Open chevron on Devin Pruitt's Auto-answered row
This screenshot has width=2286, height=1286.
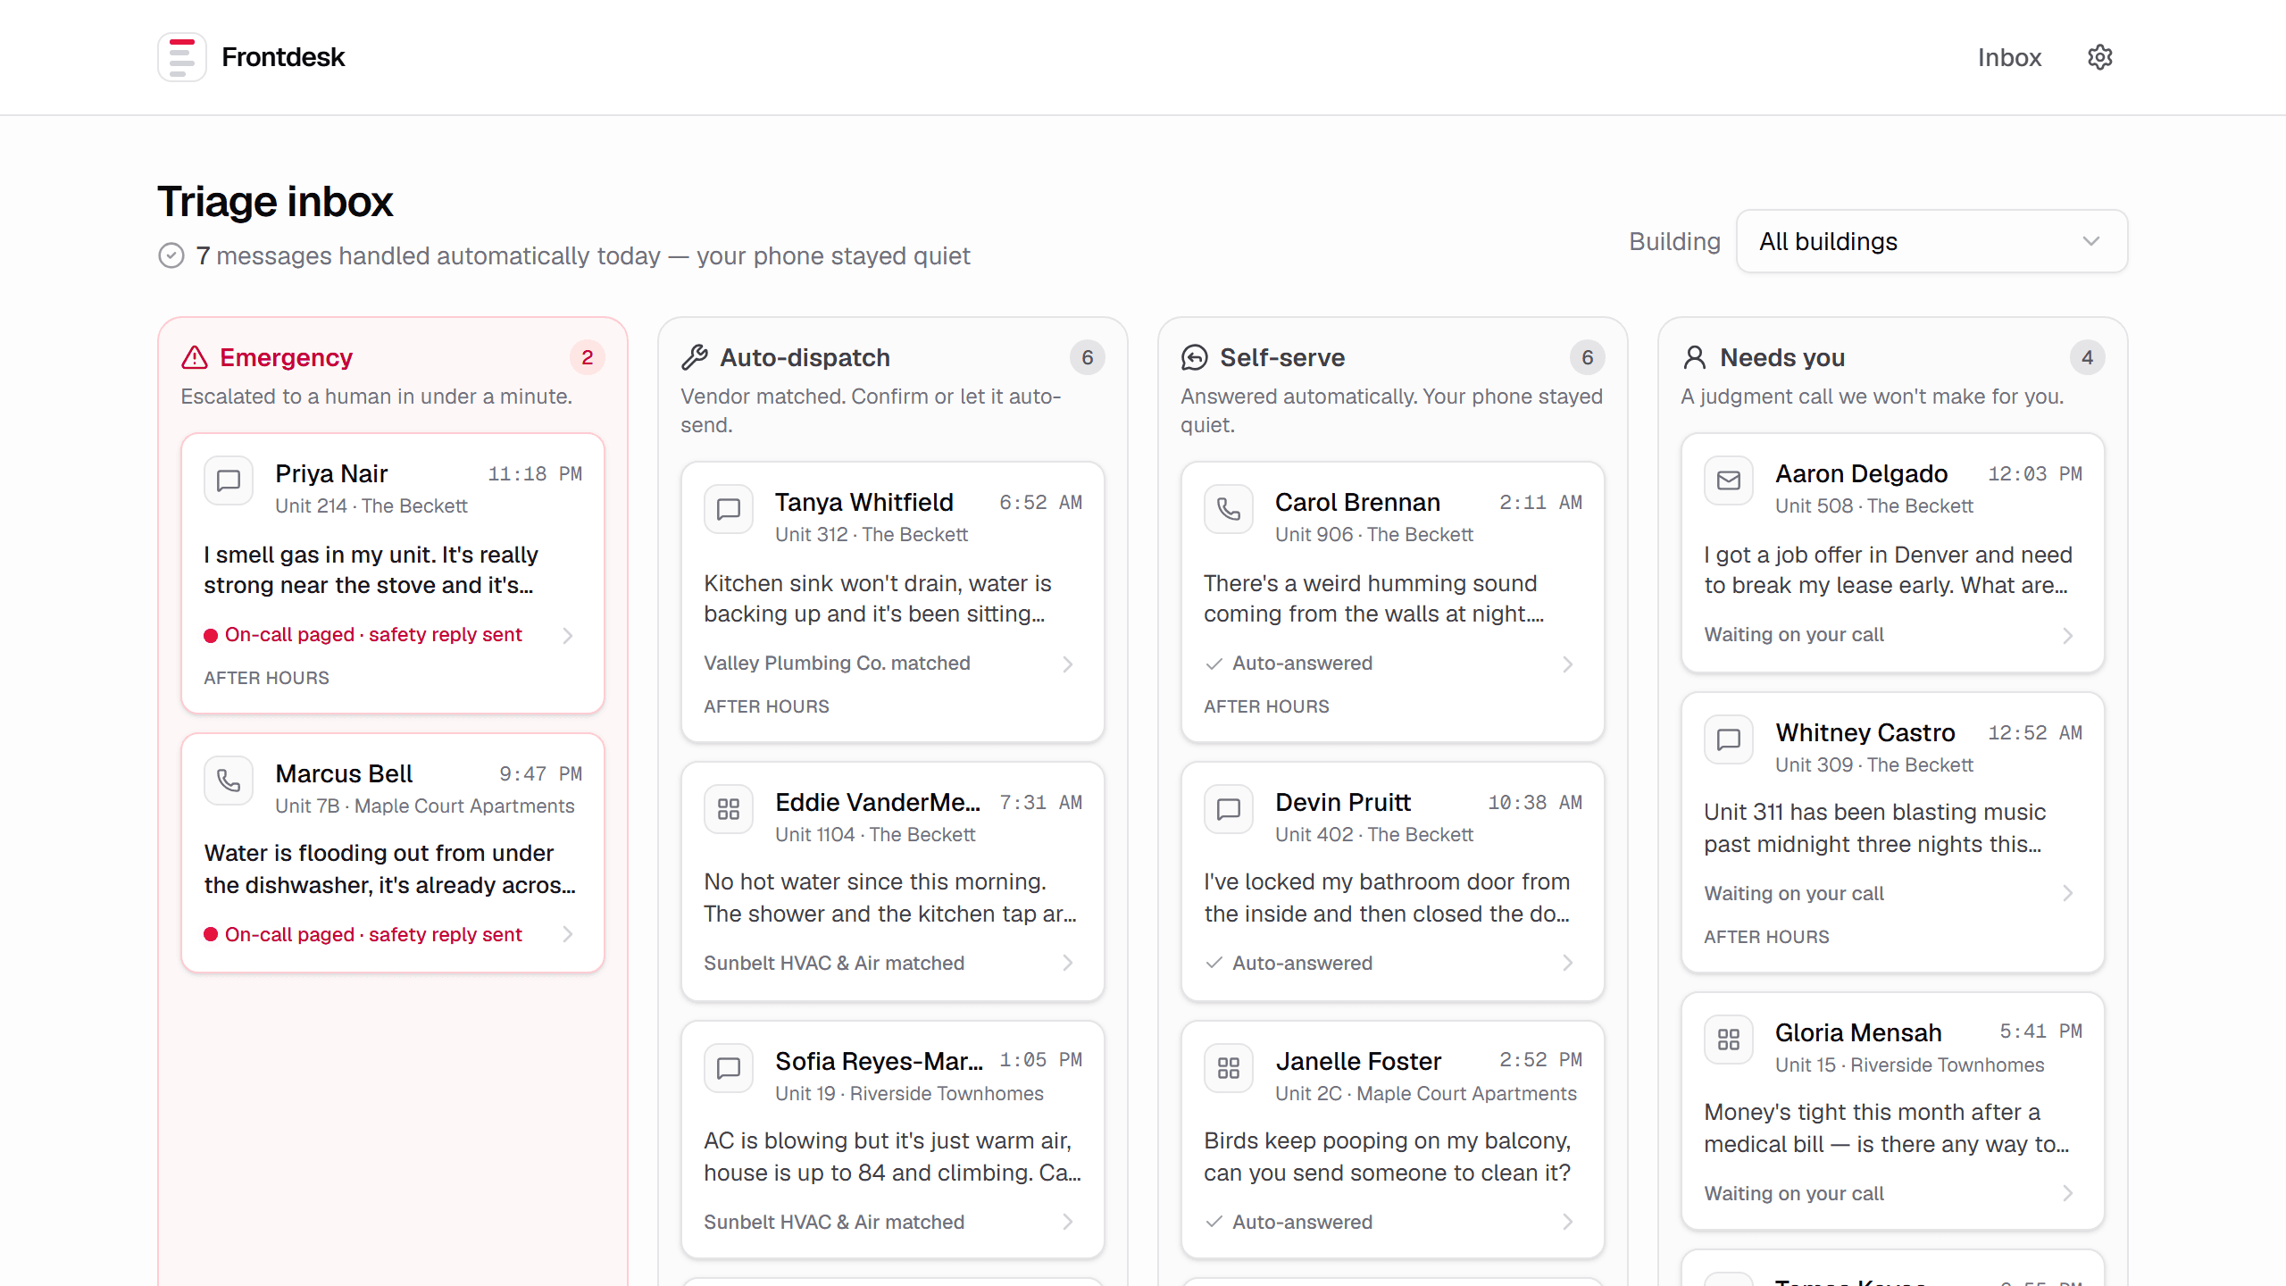(x=1567, y=963)
